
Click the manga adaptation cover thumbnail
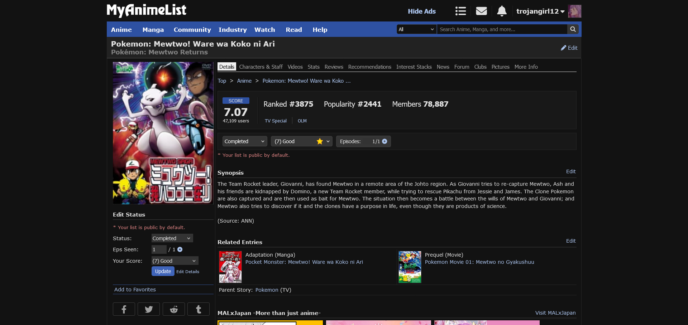tap(230, 267)
